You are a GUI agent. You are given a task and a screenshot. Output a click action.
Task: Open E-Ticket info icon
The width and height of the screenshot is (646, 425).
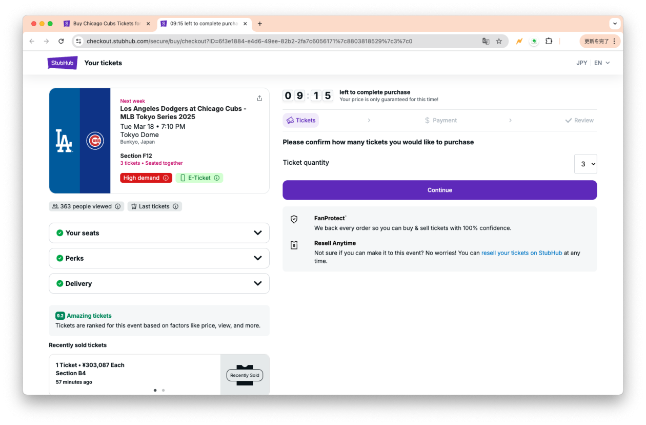click(x=217, y=178)
